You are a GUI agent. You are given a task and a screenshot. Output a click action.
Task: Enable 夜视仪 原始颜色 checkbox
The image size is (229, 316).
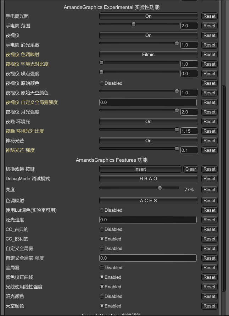[102, 83]
